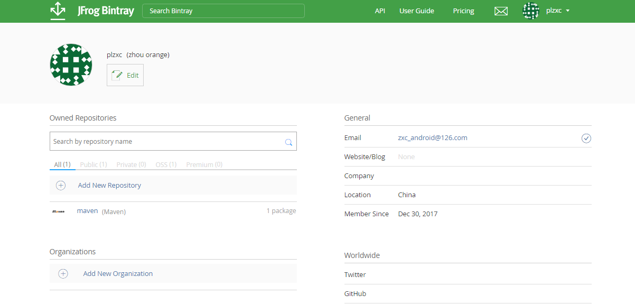The image size is (635, 304).
Task: Focus the Search by repository name field
Action: (173, 141)
